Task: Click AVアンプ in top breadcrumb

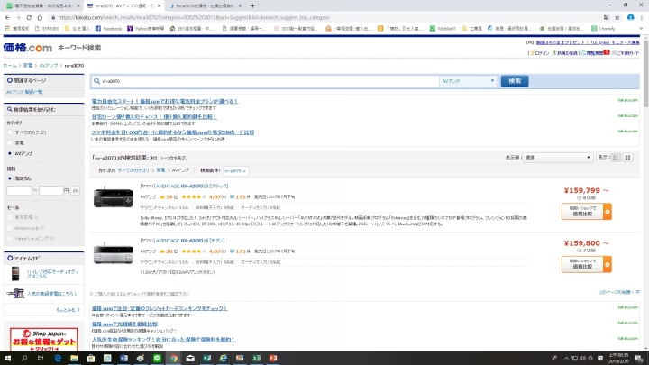Action: click(x=49, y=66)
